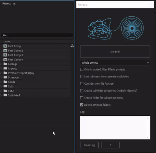Click the Footage folder icon

(5, 64)
